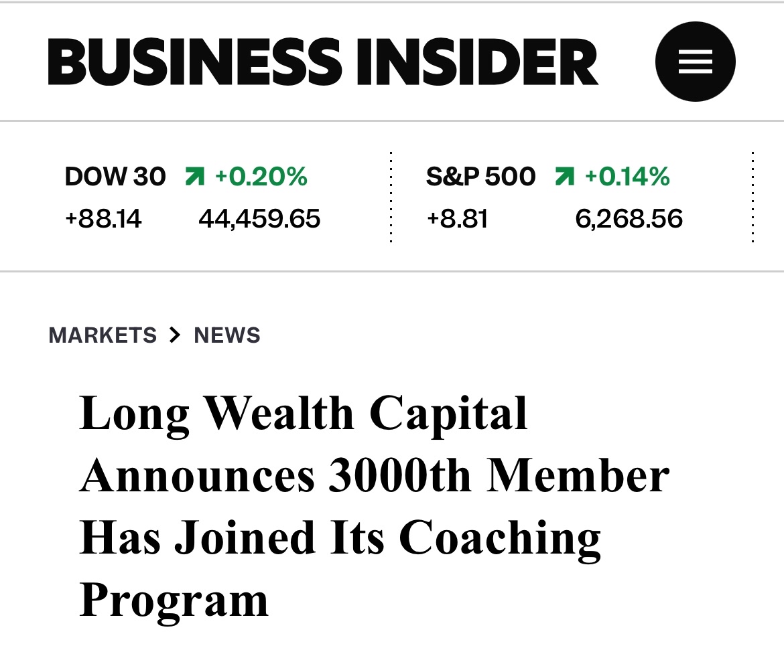This screenshot has width=784, height=658.
Task: Select the +88.14 DOW point change
Action: [103, 218]
